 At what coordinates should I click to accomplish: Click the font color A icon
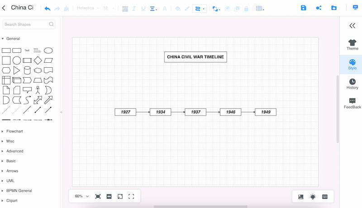tap(165, 9)
